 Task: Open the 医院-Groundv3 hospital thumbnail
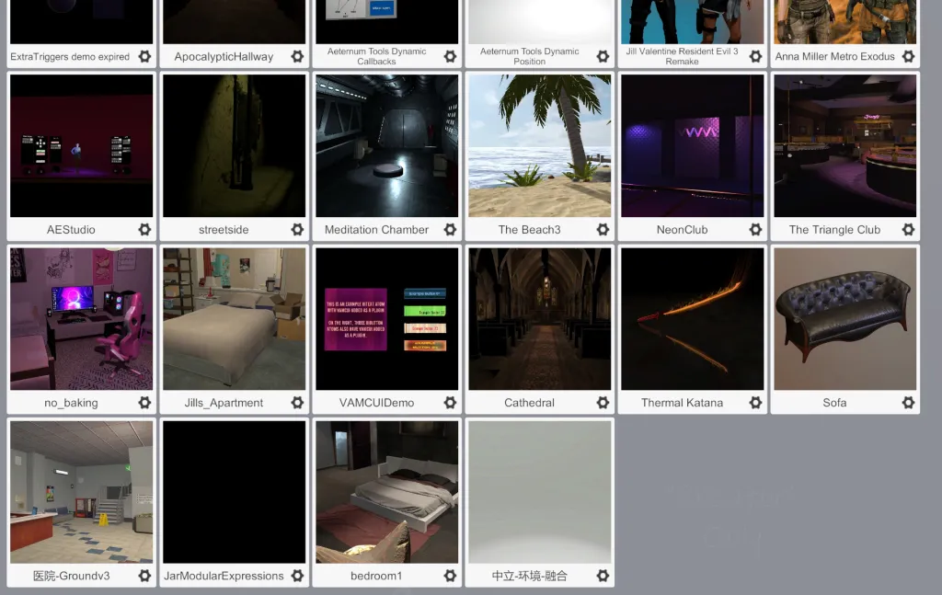(x=82, y=492)
